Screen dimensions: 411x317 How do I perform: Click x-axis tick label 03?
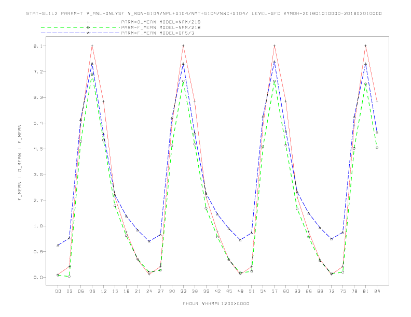[69, 291]
